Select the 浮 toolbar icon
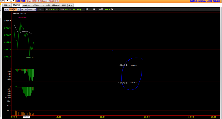Image resolution: width=222 pixels, height=119 pixels. [x=22, y=10]
